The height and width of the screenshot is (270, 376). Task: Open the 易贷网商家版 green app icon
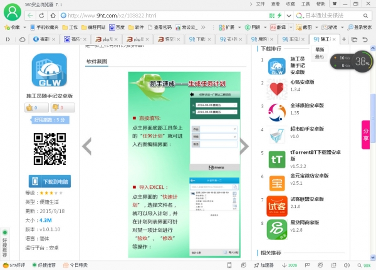pyautogui.click(x=277, y=230)
